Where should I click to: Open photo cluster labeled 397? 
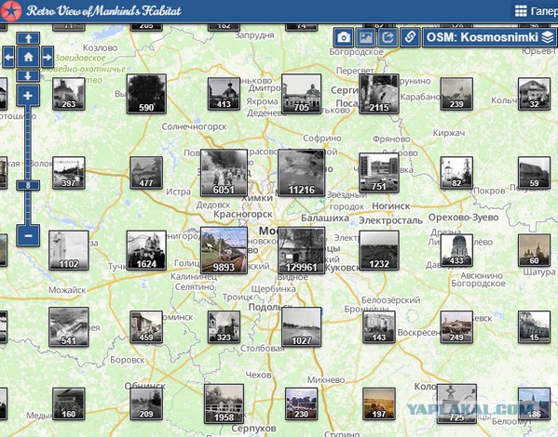pyautogui.click(x=69, y=173)
